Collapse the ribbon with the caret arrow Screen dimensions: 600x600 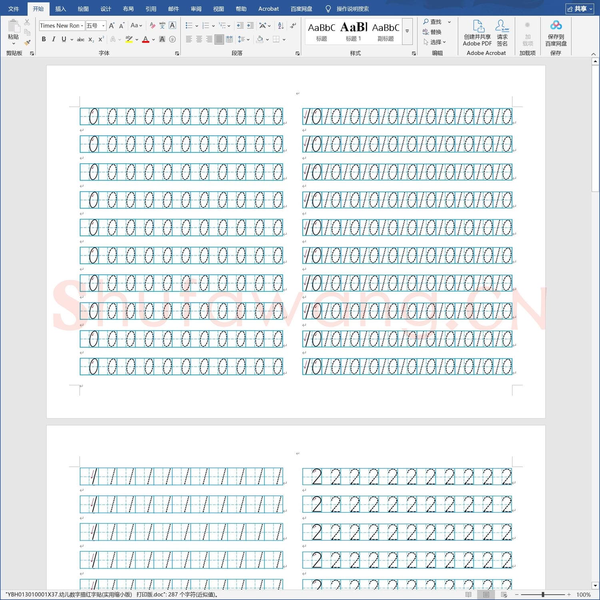click(x=594, y=54)
